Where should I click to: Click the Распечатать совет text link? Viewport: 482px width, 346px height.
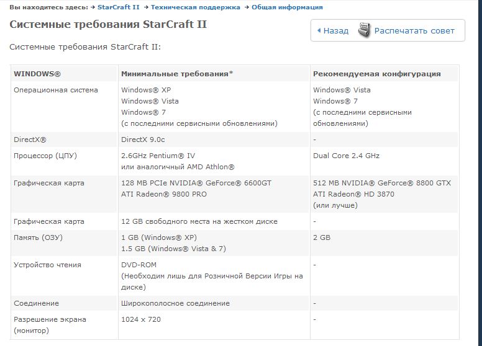pyautogui.click(x=414, y=30)
